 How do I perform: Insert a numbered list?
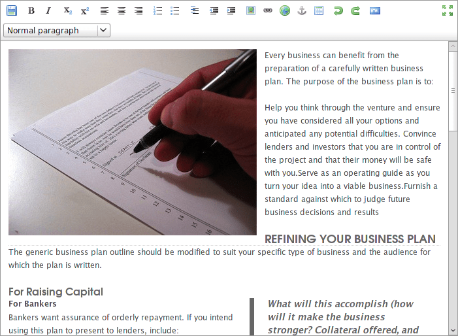157,11
